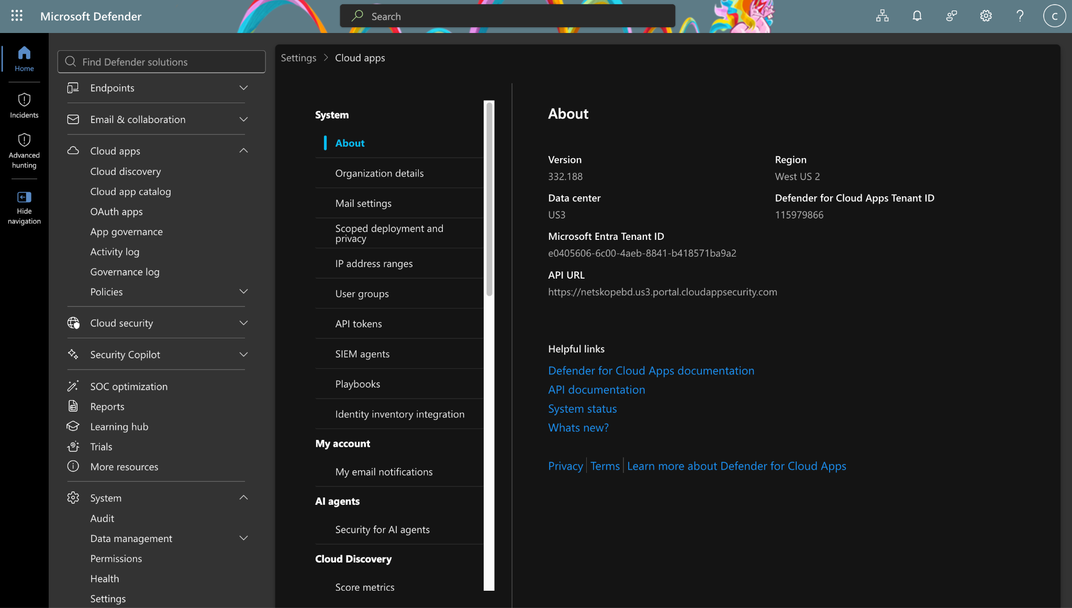Click the Cloud security globe icon
Viewport: 1072px width, 608px height.
click(x=73, y=323)
